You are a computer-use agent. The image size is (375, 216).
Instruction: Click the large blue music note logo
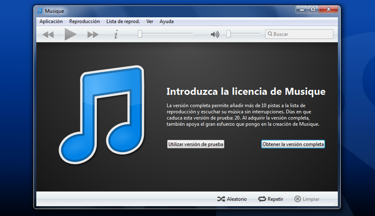[101, 115]
